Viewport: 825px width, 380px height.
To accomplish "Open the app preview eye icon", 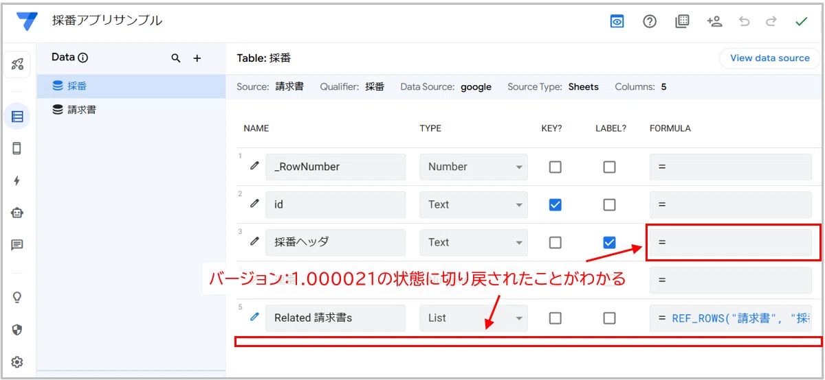I will [617, 21].
